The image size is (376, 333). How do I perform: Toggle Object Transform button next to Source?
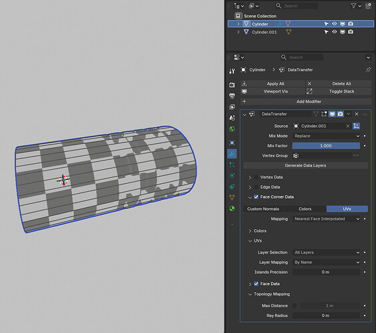click(357, 126)
